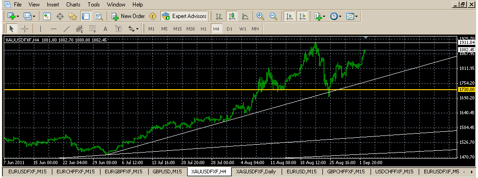Select the horizontal line tool

click(54, 29)
